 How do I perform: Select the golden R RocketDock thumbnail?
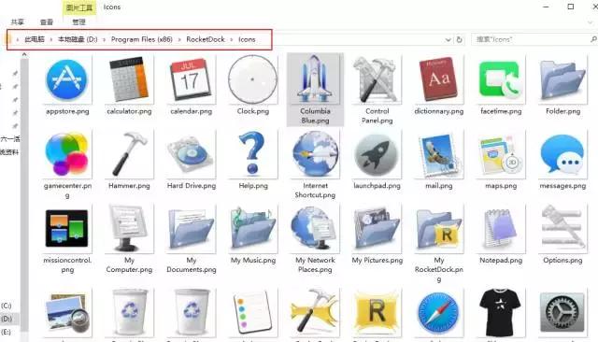[377, 313]
